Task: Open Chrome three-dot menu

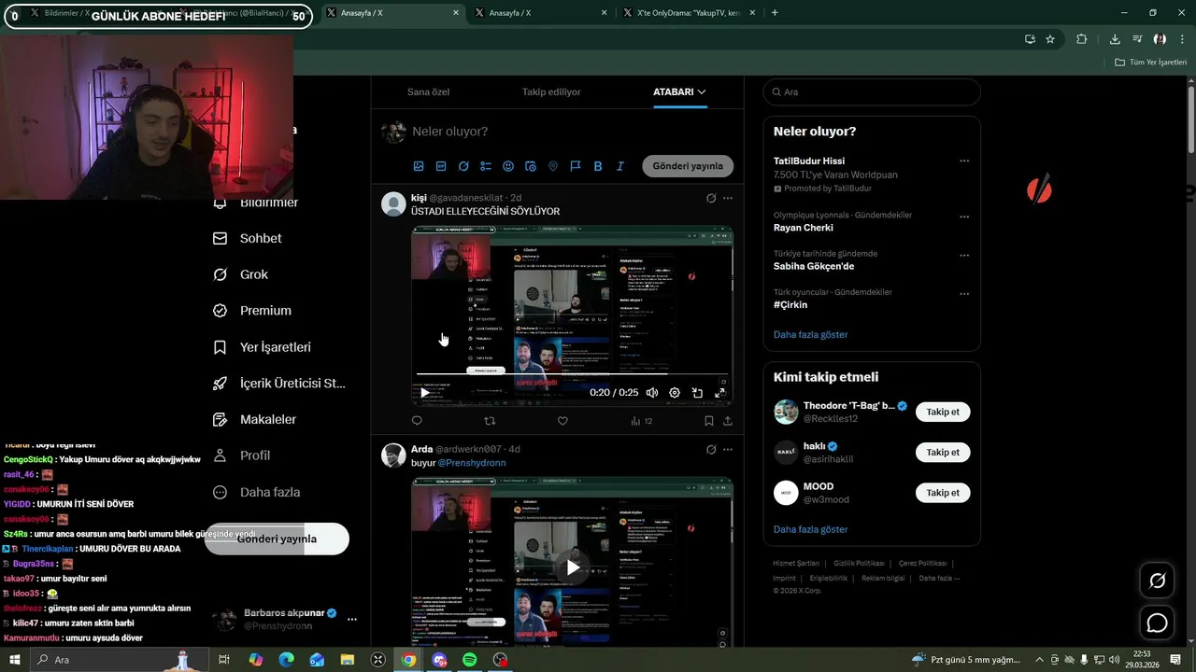Action: 1182,39
